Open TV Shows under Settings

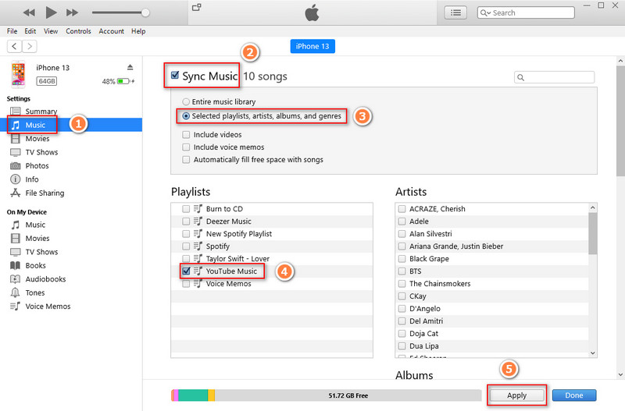point(41,152)
